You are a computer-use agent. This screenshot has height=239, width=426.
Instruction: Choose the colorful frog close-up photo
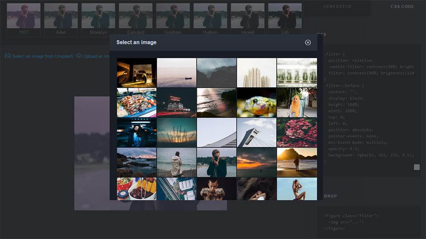[x=256, y=103]
